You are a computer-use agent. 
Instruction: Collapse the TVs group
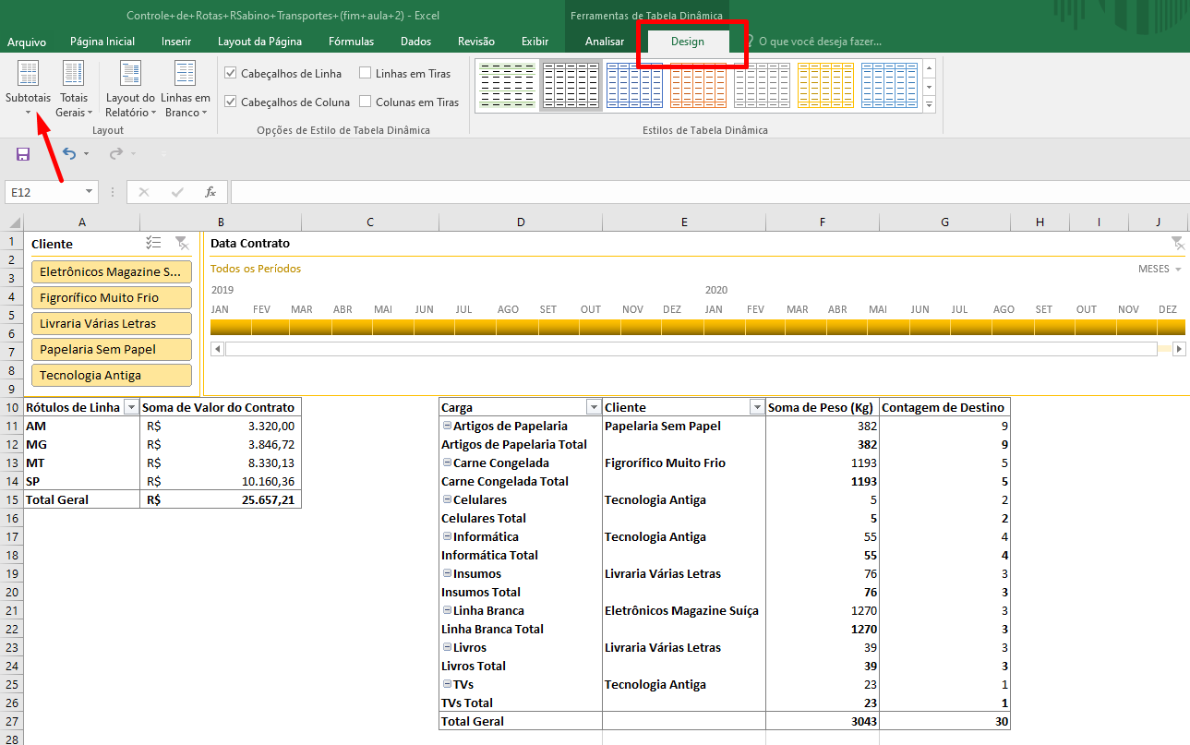pyautogui.click(x=447, y=684)
